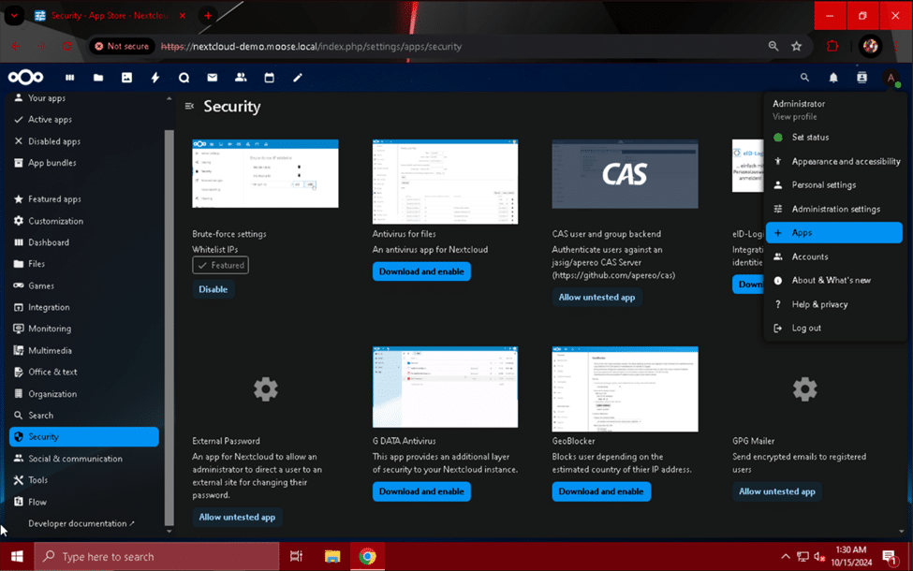Click the Chrome icon on the taskbar
This screenshot has height=571, width=913.
pos(367,556)
